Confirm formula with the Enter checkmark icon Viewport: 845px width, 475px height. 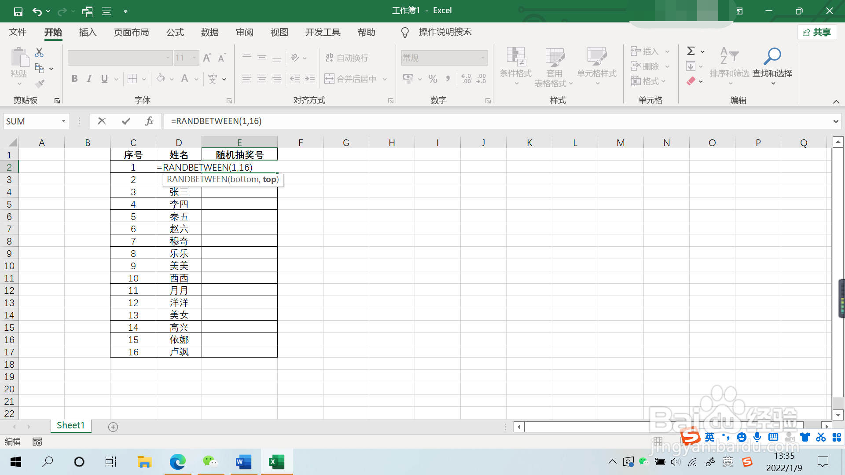pyautogui.click(x=126, y=121)
